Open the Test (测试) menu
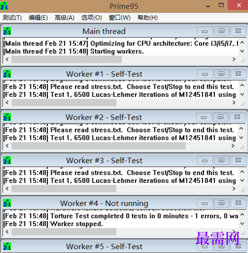Viewport: 248px width, 253px height. [12, 18]
